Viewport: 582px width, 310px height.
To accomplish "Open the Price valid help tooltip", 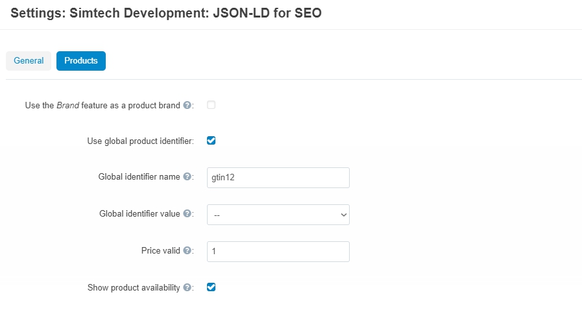I will click(x=188, y=251).
